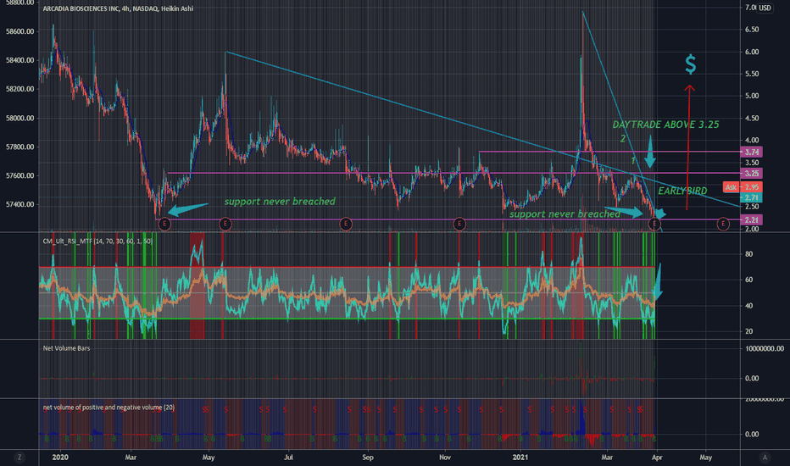
Task: Click the 5.00 price axis label
Action: pyautogui.click(x=752, y=96)
